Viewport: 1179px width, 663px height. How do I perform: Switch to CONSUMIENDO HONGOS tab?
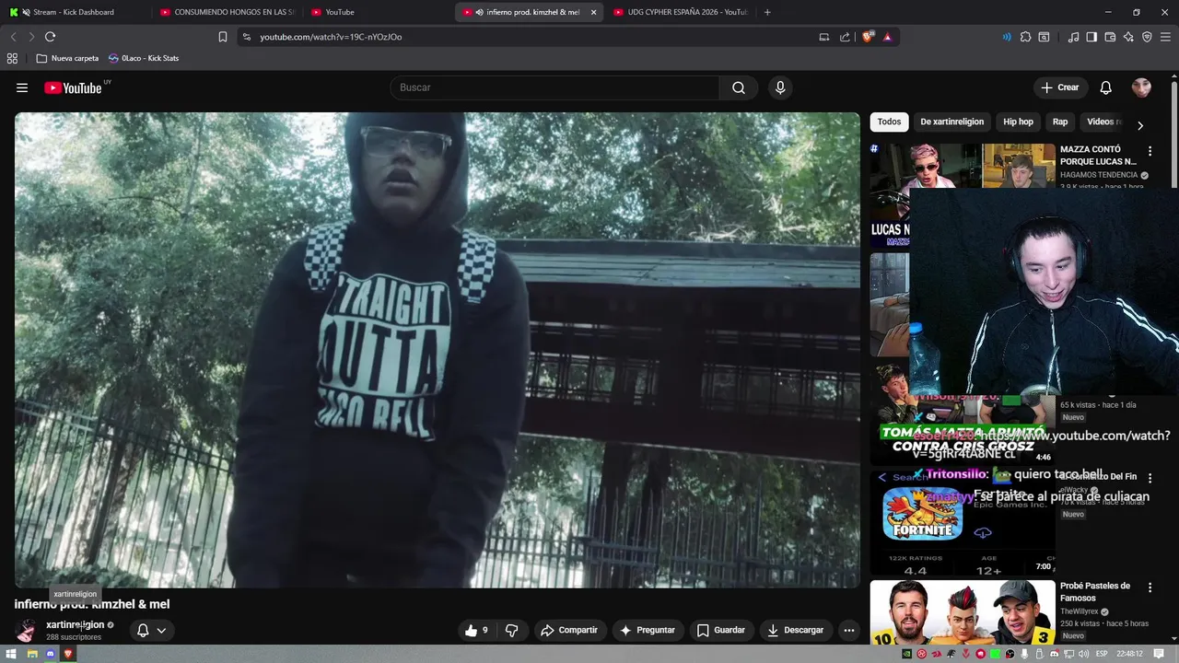point(227,12)
